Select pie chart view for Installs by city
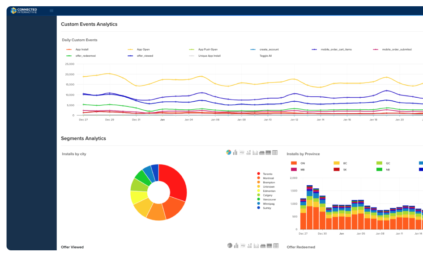Screen dimensions: 423x257 (228, 153)
